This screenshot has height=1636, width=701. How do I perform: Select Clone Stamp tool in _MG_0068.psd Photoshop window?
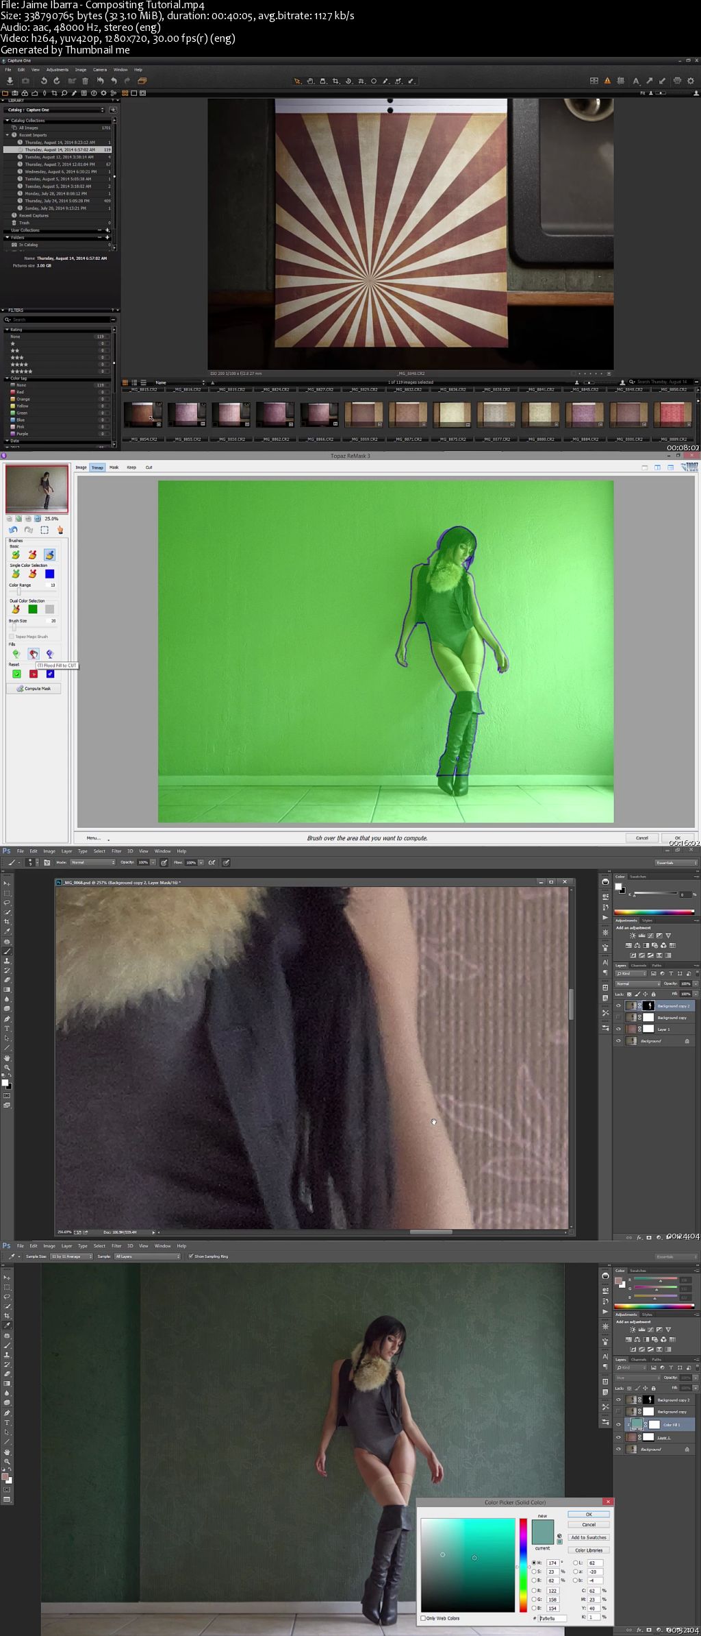(x=8, y=961)
